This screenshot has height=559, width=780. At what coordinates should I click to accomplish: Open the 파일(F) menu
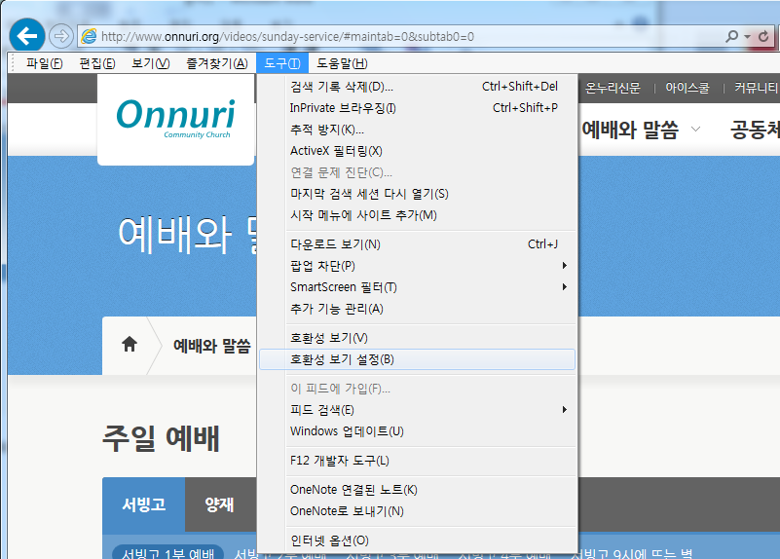tap(44, 63)
